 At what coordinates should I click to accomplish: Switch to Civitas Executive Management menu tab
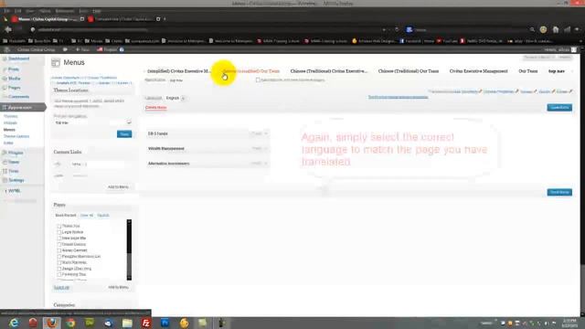pyautogui.click(x=478, y=71)
